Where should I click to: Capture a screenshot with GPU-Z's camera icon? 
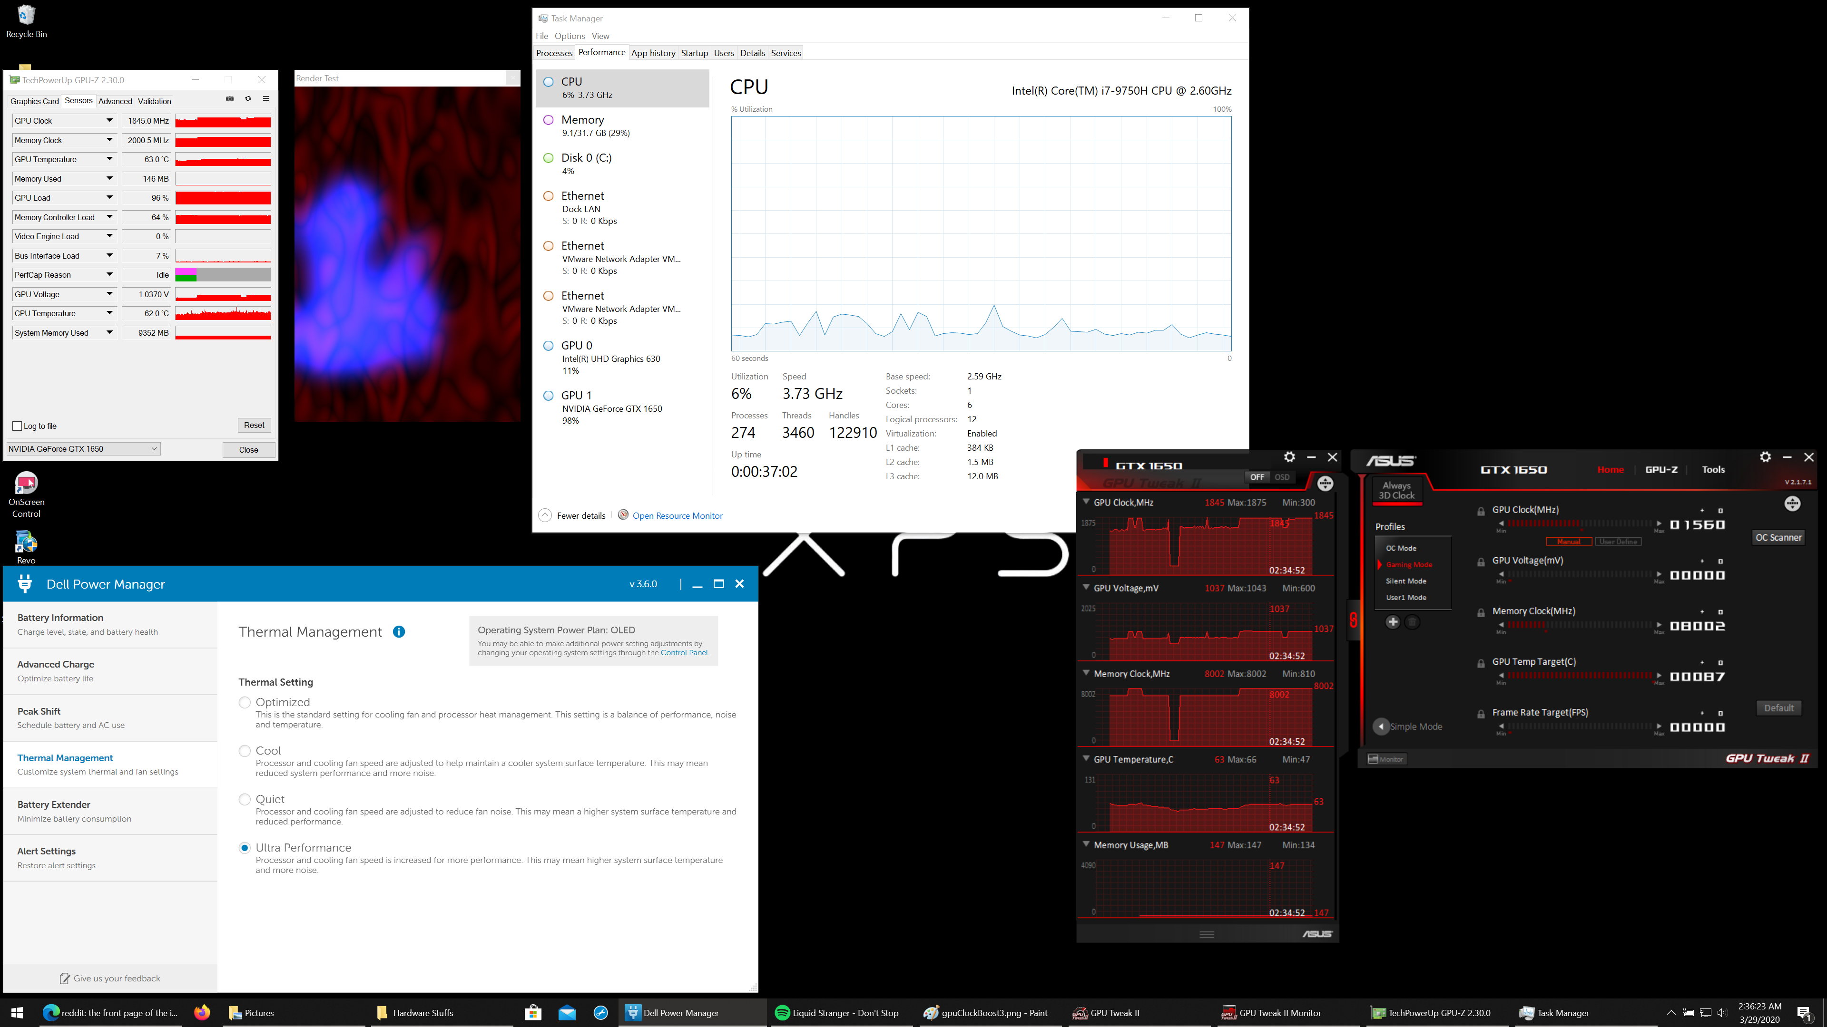coord(230,98)
